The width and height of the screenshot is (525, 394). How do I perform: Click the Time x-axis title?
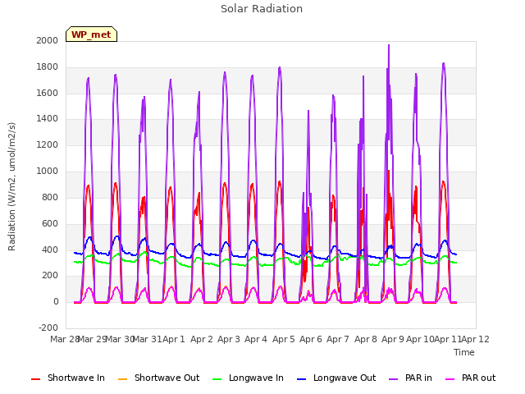(464, 352)
